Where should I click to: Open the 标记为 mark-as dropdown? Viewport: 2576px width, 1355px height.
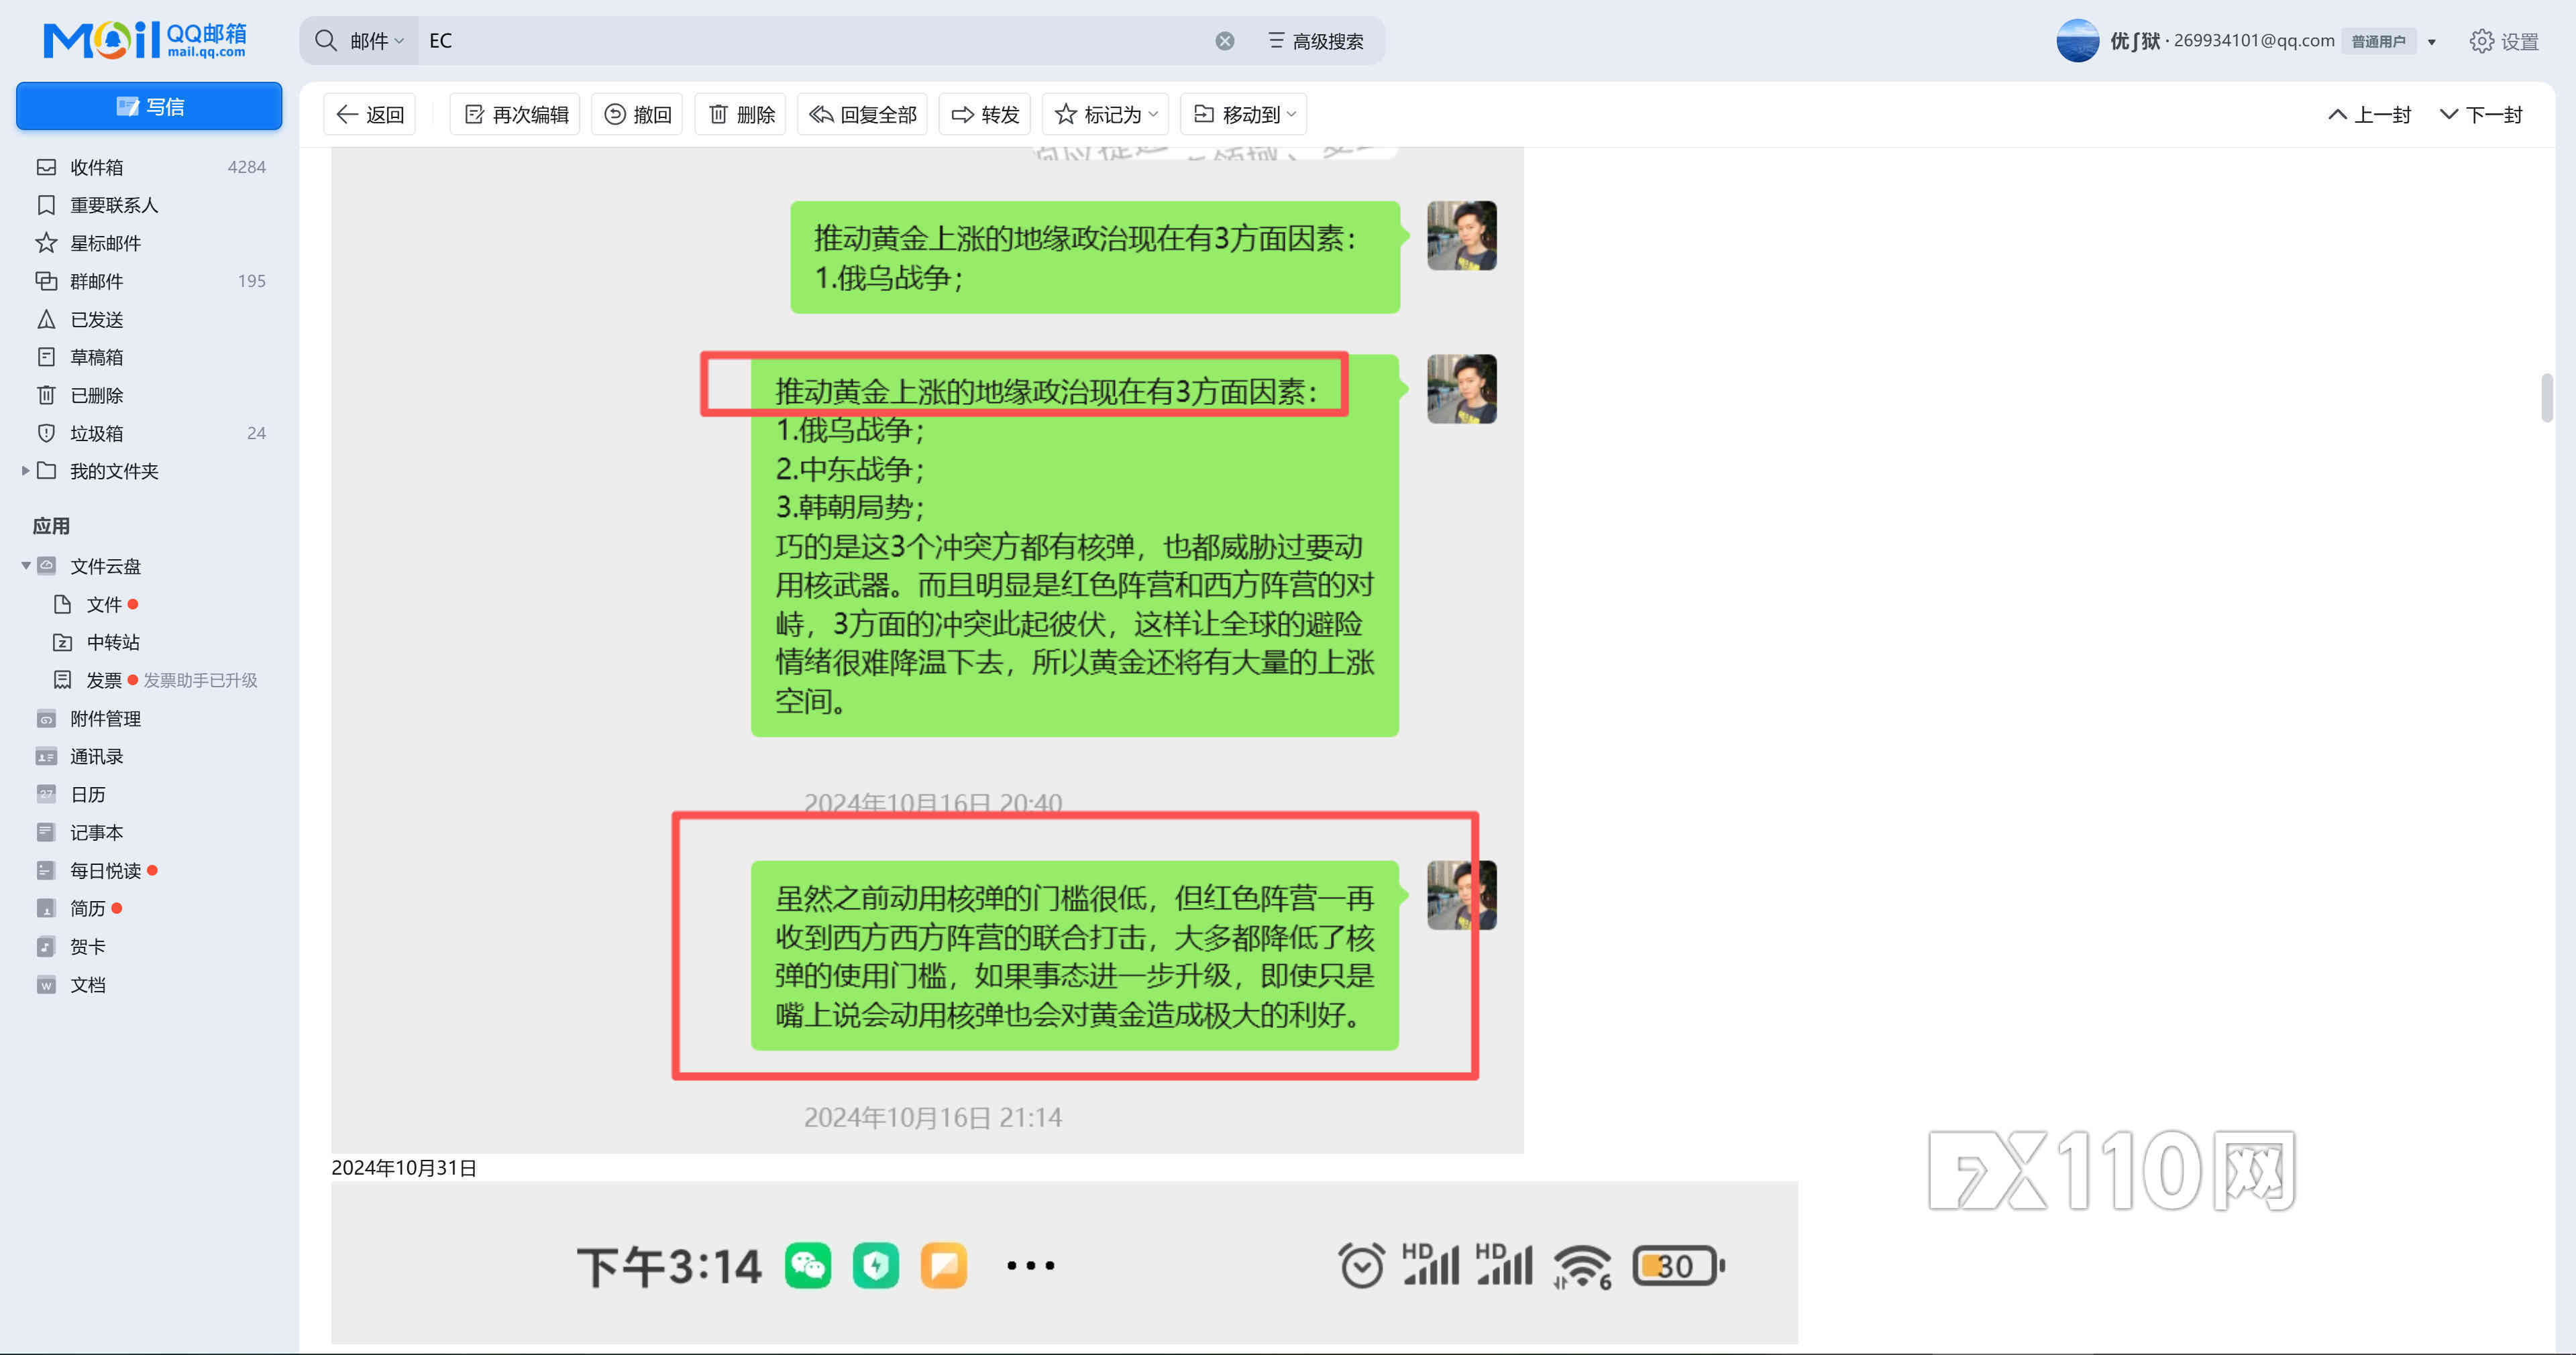1106,114
